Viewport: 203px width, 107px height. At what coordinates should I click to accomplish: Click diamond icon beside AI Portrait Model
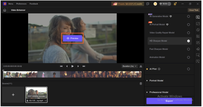(x=167, y=24)
